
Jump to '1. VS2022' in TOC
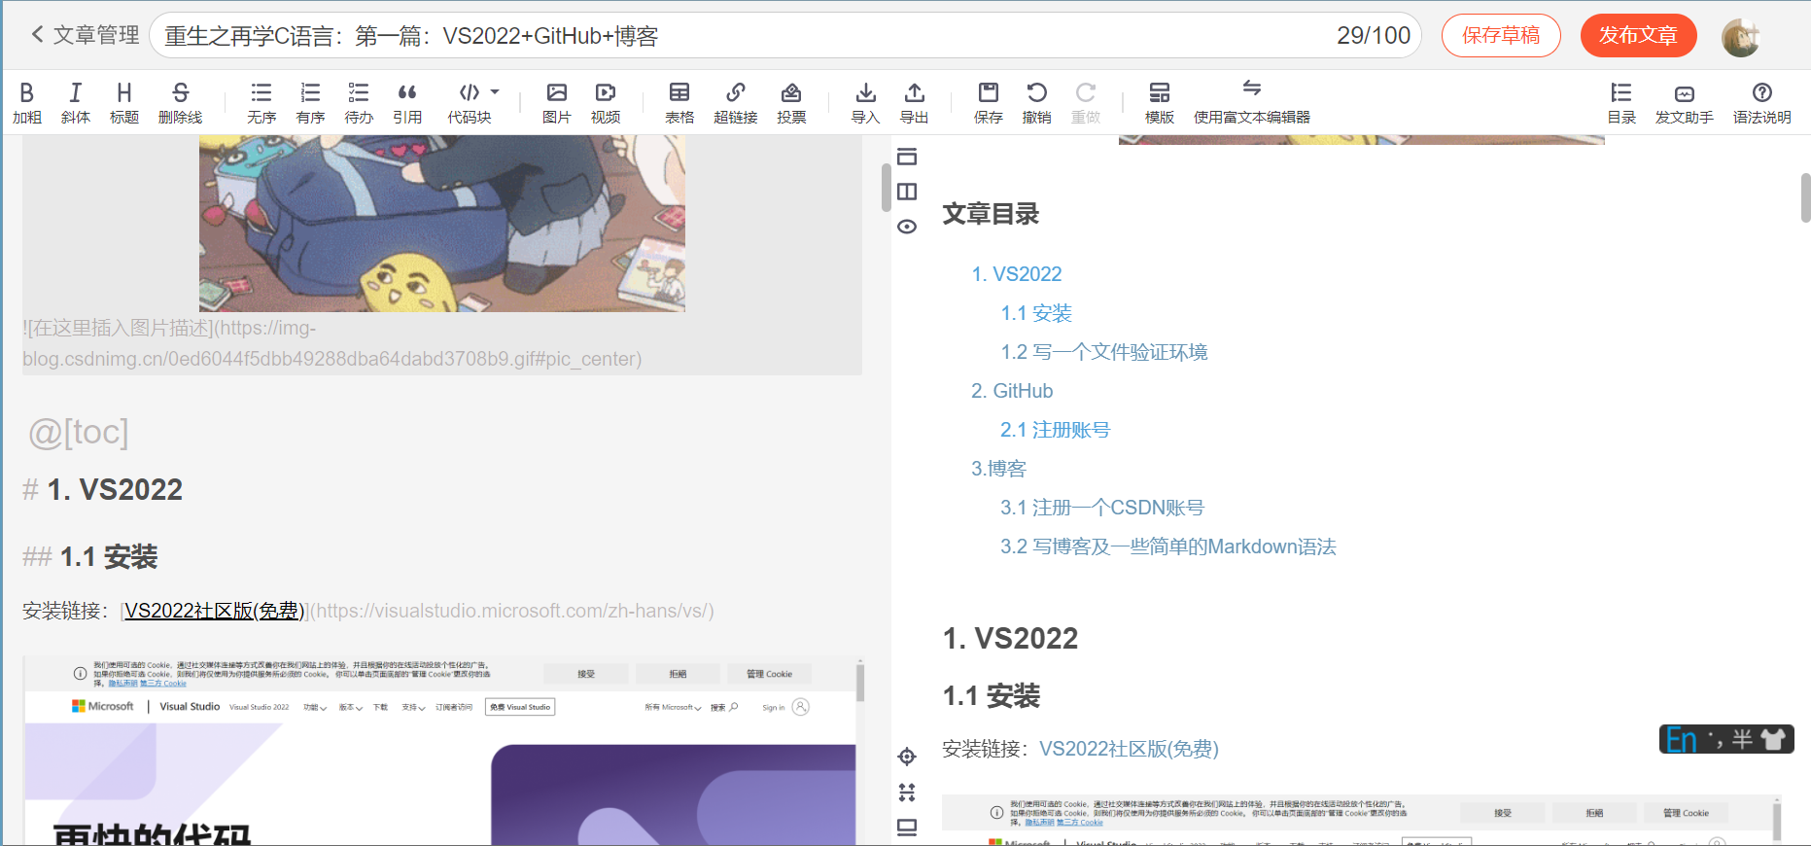point(1017,274)
